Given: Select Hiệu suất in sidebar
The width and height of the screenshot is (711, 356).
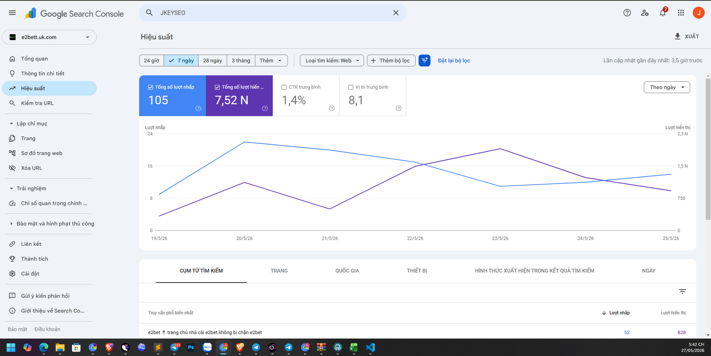Looking at the screenshot, I should 49,88.
